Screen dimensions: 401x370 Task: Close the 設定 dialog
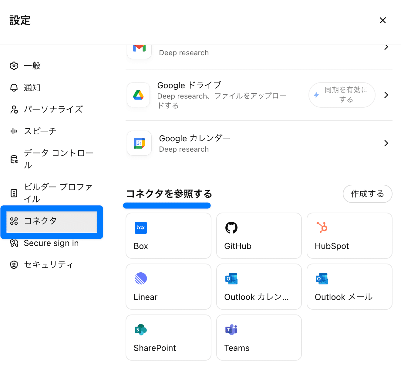click(383, 20)
